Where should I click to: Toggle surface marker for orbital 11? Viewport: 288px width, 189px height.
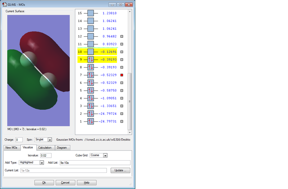click(122, 44)
